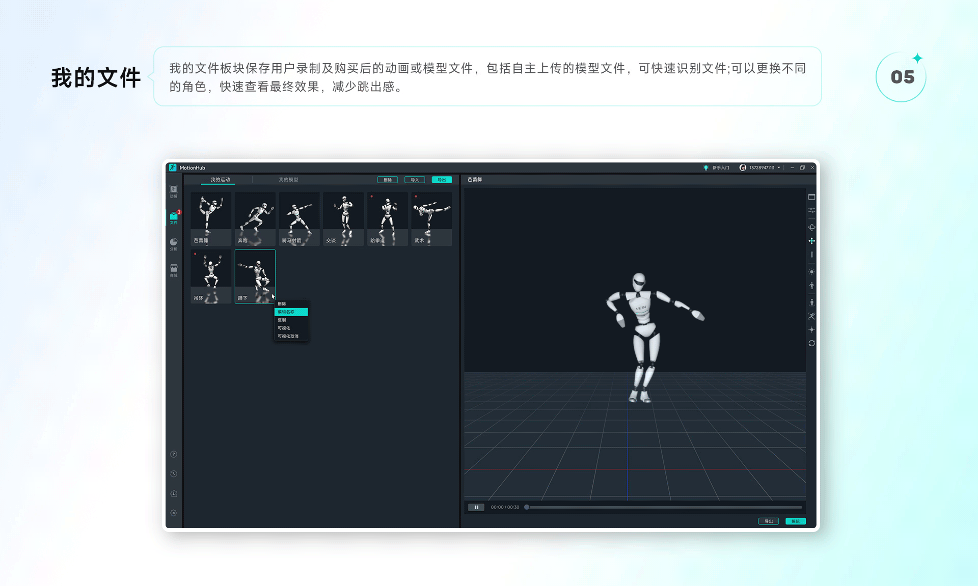Click the running figure capture frame icon

pyautogui.click(x=811, y=316)
